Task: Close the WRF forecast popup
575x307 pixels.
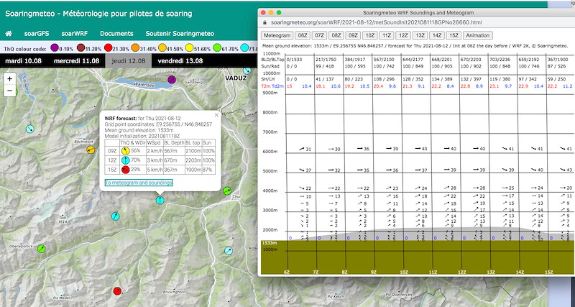Action: (x=216, y=115)
